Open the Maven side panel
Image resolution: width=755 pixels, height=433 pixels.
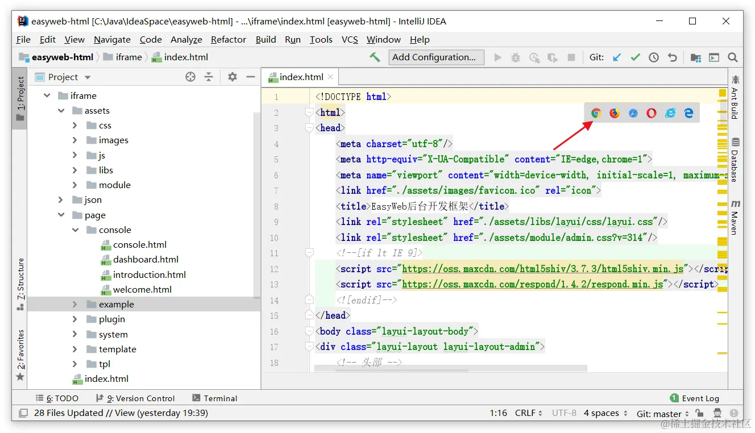(x=735, y=217)
